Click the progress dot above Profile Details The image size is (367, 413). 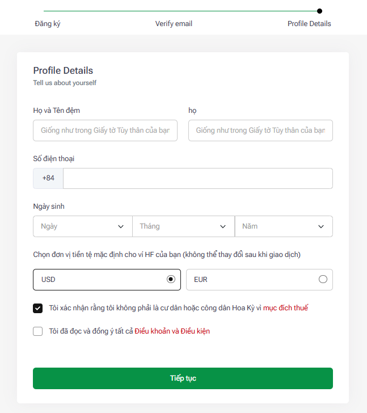320,11
